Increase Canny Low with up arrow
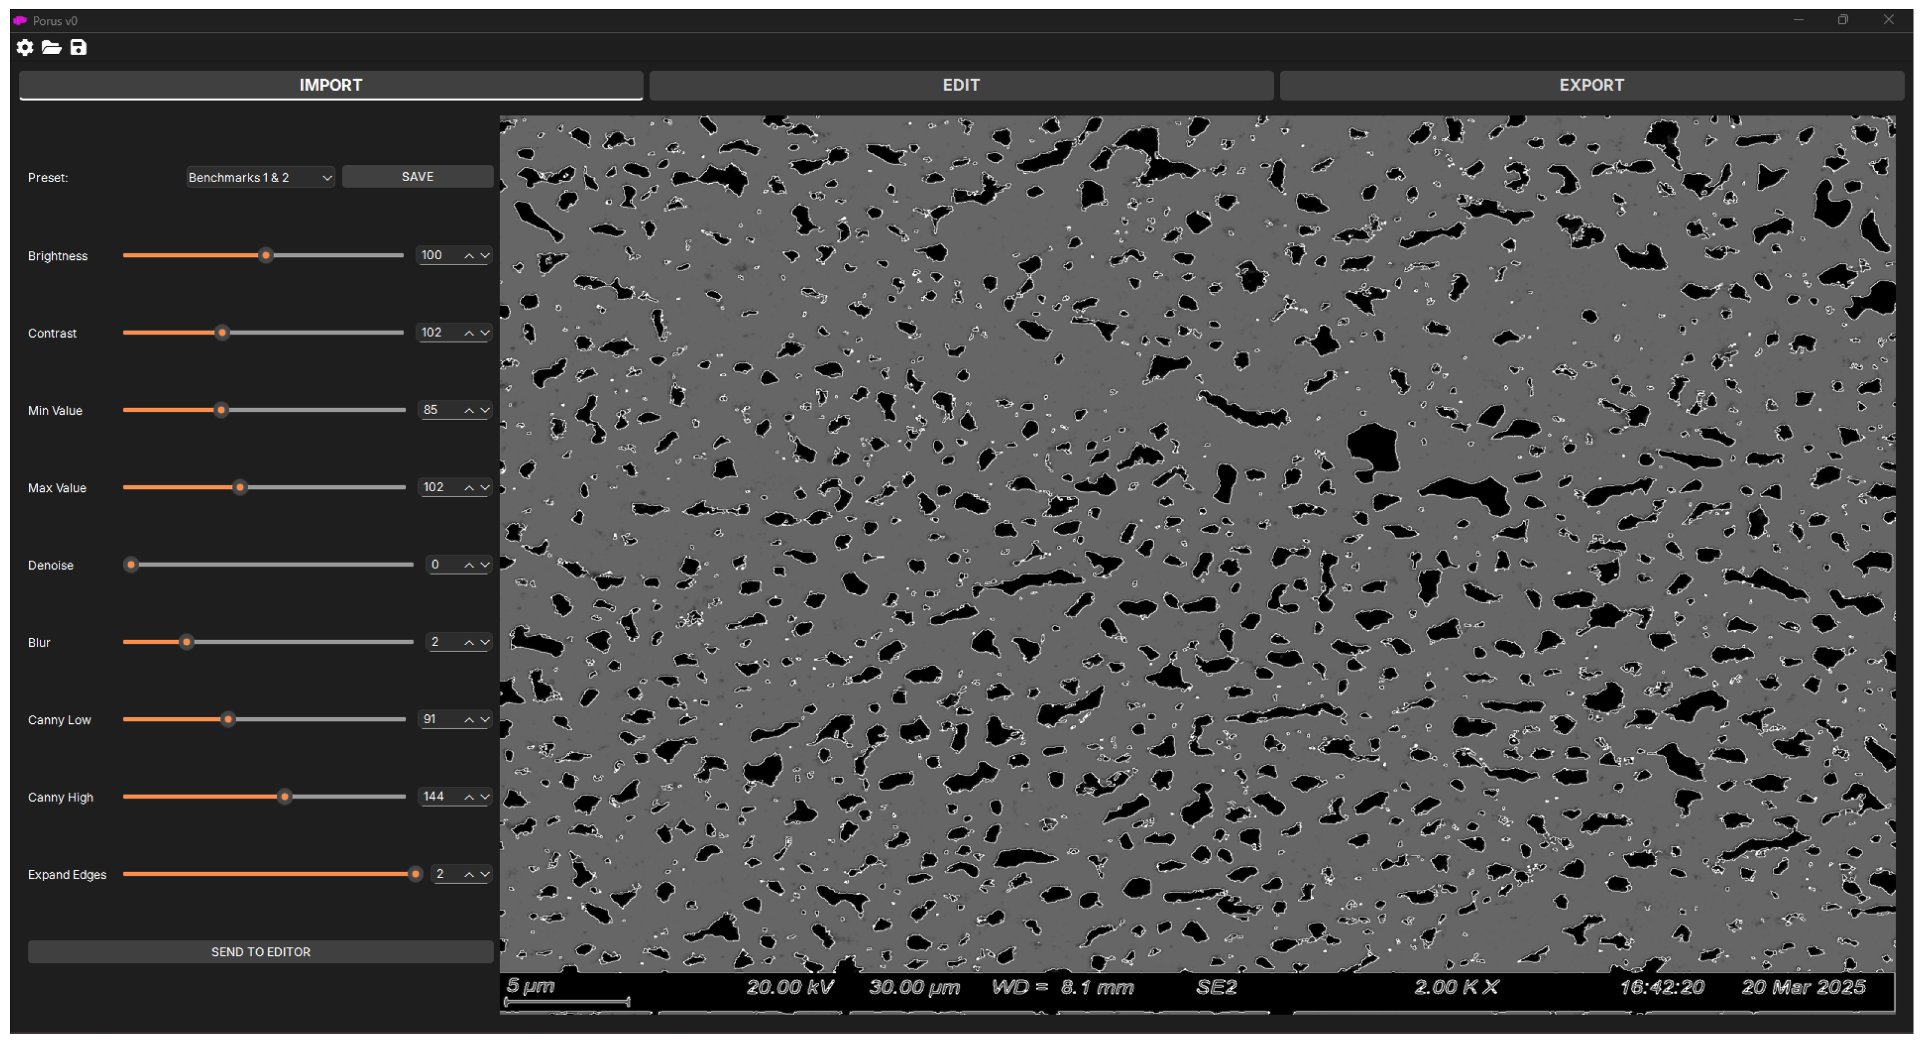 coord(469,720)
